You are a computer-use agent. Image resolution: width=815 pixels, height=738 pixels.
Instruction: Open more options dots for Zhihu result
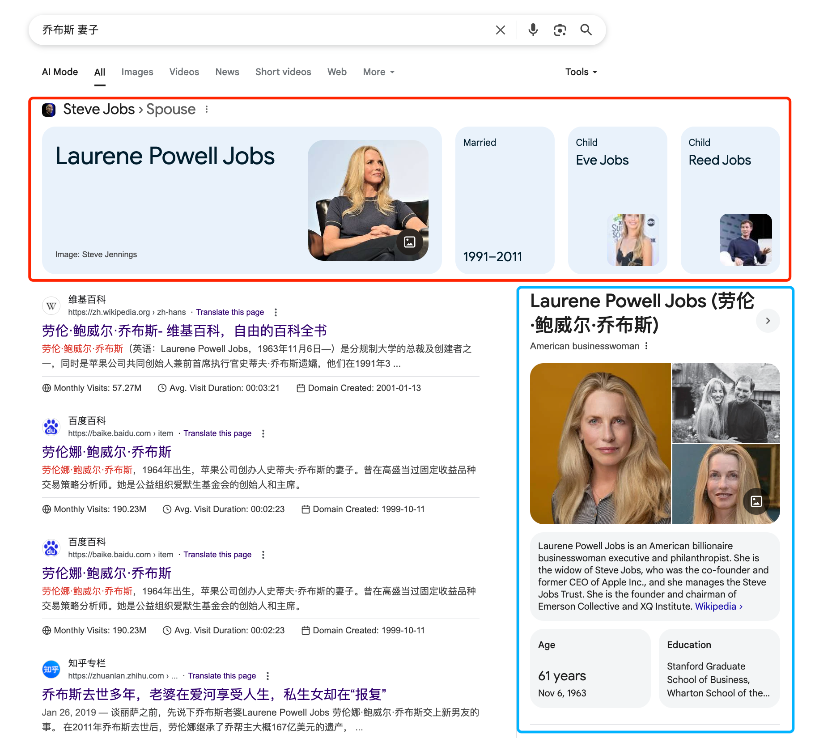pyautogui.click(x=267, y=676)
